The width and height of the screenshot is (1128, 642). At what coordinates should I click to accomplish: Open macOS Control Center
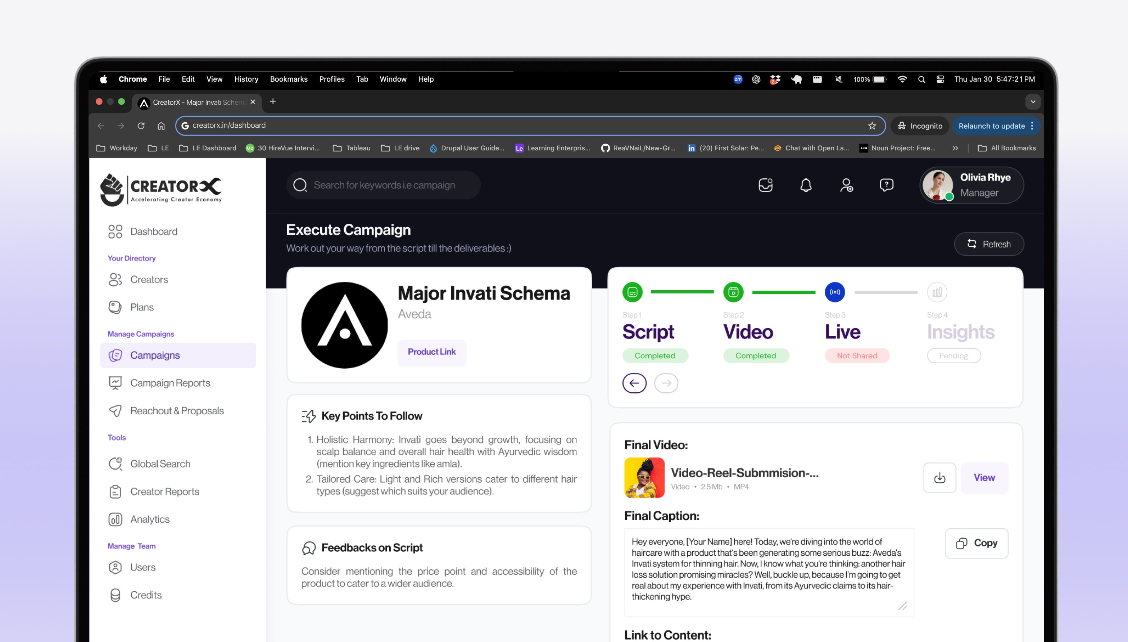(940, 79)
